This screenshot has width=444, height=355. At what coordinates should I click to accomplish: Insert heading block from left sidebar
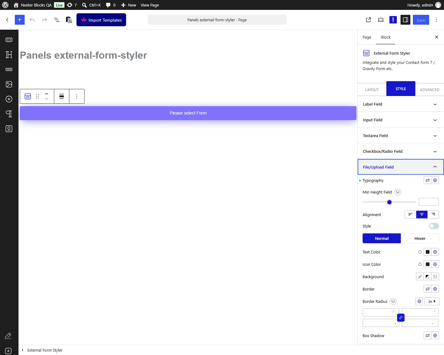coord(9,55)
